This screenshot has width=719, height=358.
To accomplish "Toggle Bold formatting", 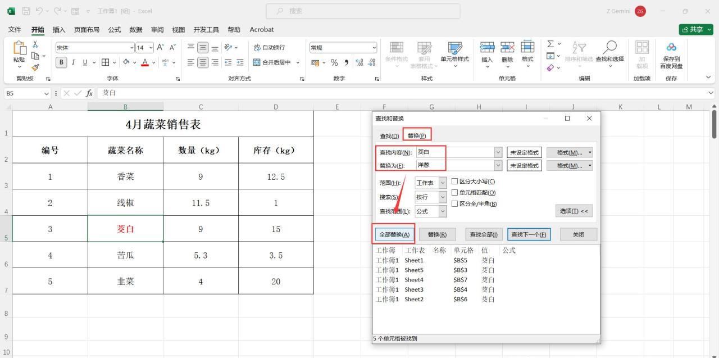I will (x=62, y=62).
